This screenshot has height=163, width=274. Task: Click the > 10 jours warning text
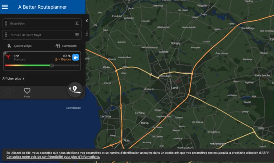coord(63,60)
